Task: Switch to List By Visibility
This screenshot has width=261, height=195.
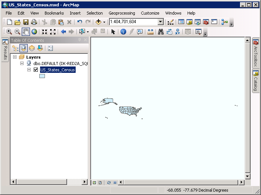Action: [x=32, y=48]
